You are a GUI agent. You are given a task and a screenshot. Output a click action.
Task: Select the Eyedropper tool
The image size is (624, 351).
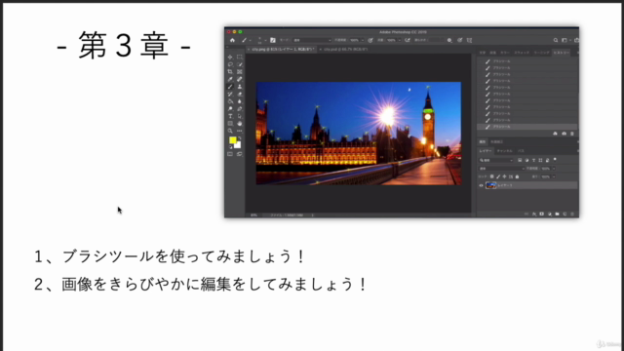[x=230, y=79]
